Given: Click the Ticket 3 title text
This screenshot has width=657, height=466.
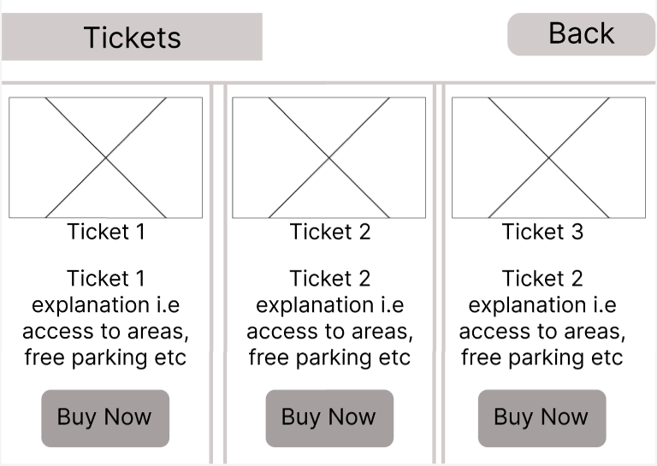Looking at the screenshot, I should click(x=542, y=232).
